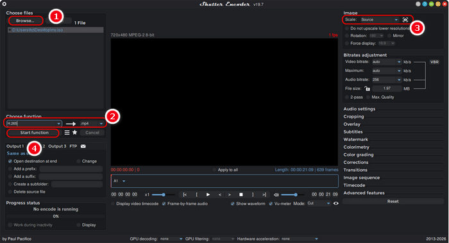The image size is (449, 243).
Task: Enable Do not upscale lower resolutions
Action: [x=347, y=28]
